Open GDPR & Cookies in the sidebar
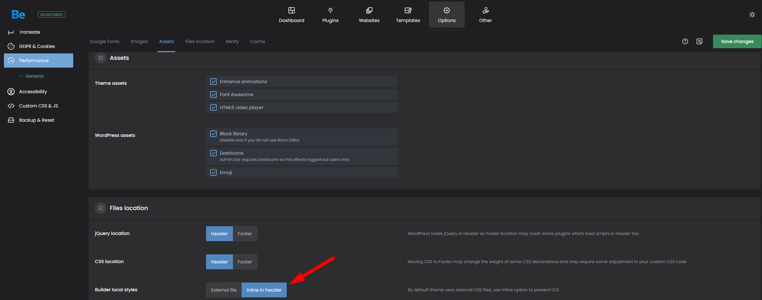The width and height of the screenshot is (762, 300). [39, 46]
